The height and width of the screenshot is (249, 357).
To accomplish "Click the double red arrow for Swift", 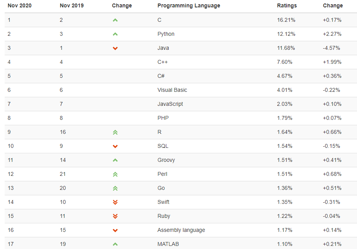I will point(115,202).
